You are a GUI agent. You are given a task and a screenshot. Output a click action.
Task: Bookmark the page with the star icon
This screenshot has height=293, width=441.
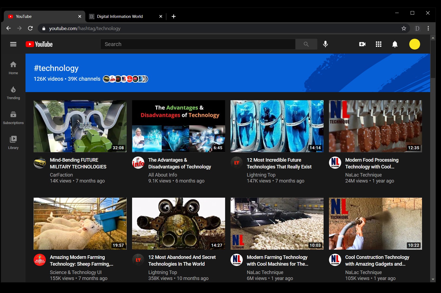point(403,28)
